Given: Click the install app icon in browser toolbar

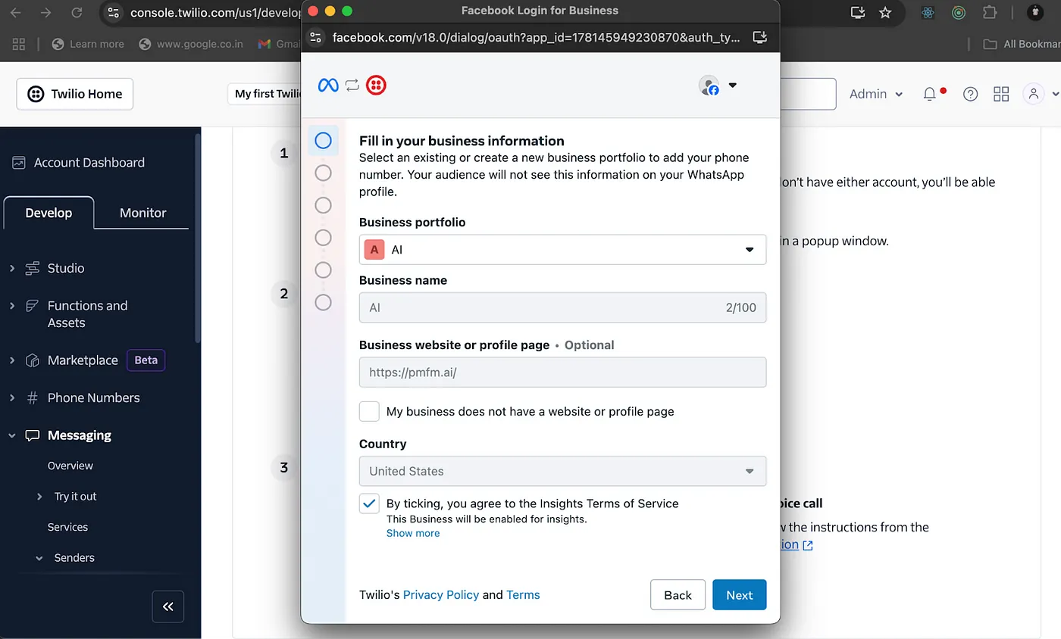Looking at the screenshot, I should point(858,12).
